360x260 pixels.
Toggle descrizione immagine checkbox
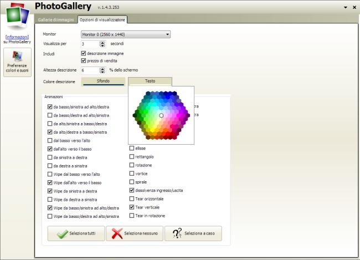84,53
